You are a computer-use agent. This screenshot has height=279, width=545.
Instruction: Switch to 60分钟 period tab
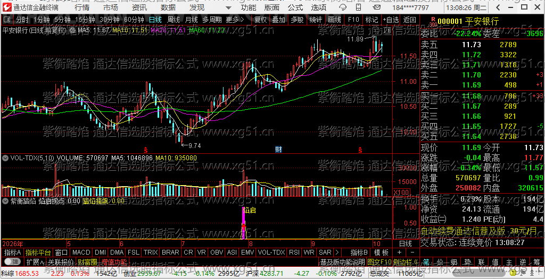point(134,20)
